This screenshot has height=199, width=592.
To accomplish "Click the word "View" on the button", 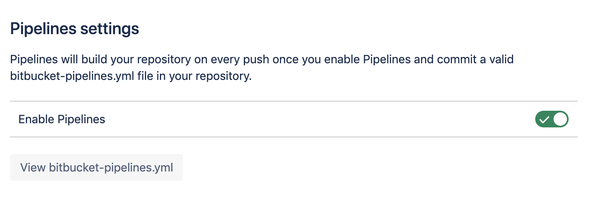I will pyautogui.click(x=33, y=168).
